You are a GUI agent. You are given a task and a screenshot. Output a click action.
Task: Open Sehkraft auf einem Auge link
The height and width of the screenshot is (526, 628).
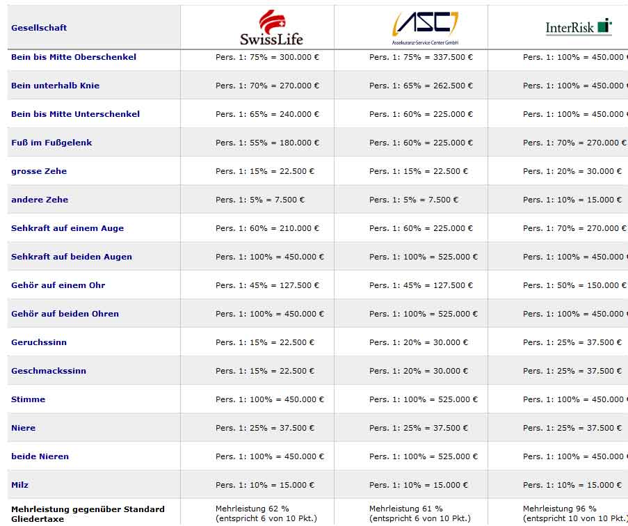[67, 228]
